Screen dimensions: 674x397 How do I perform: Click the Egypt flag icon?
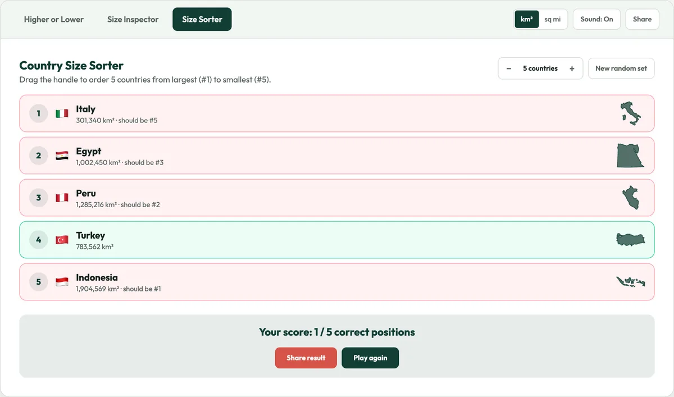(62, 156)
